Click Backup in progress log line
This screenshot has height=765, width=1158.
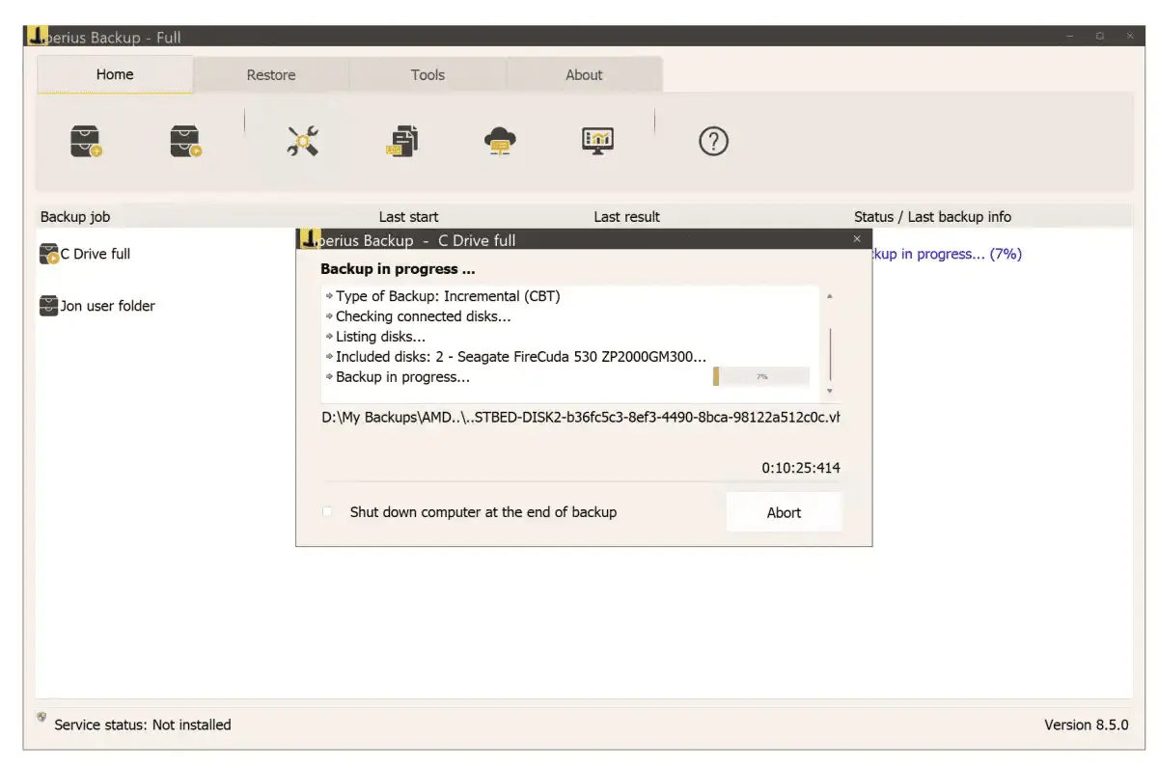(402, 377)
